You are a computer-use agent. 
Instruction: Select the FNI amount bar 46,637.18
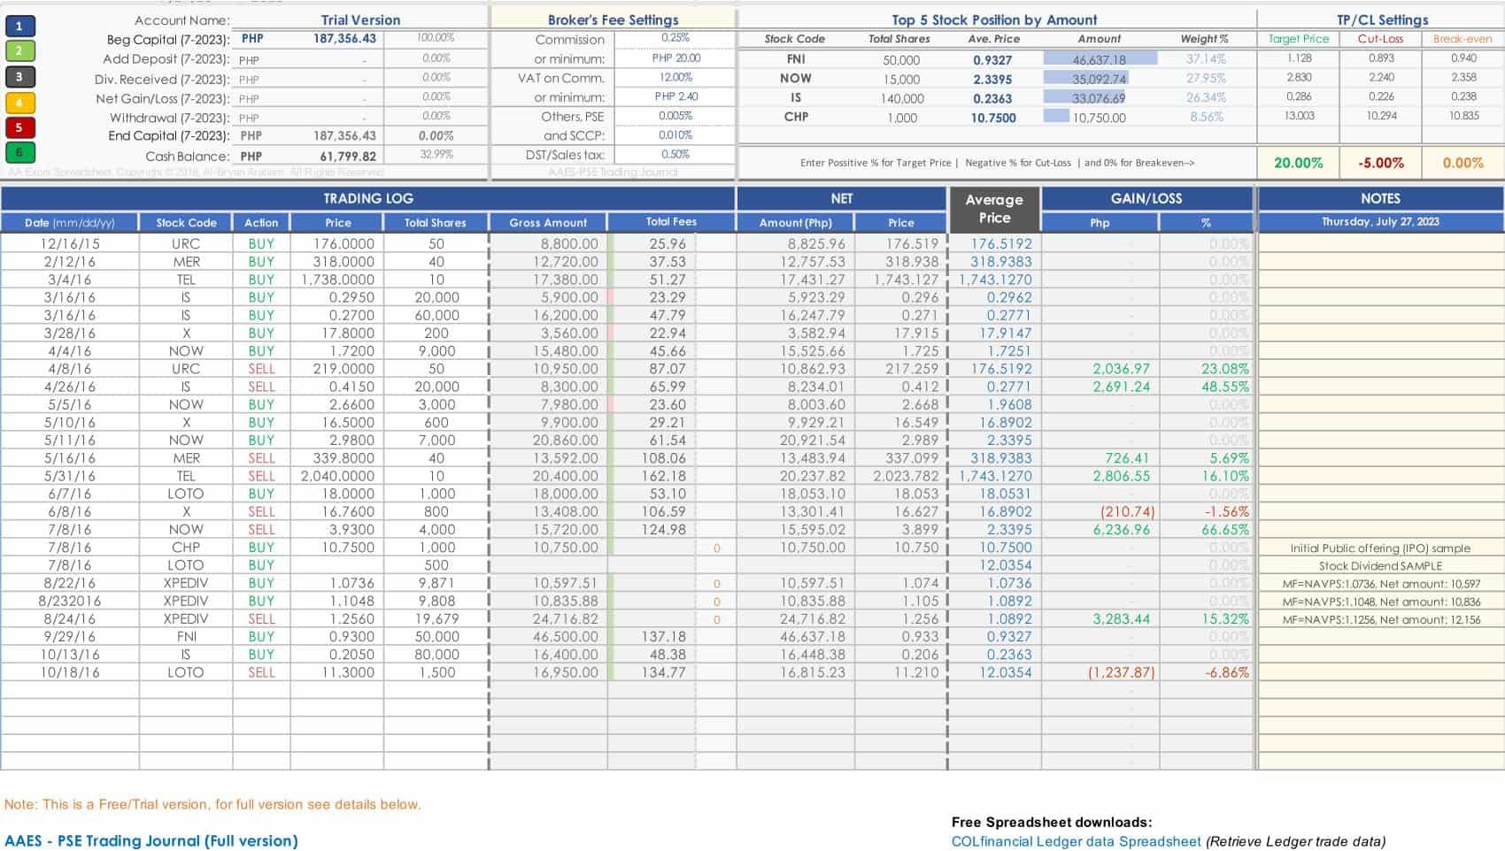coord(1100,59)
